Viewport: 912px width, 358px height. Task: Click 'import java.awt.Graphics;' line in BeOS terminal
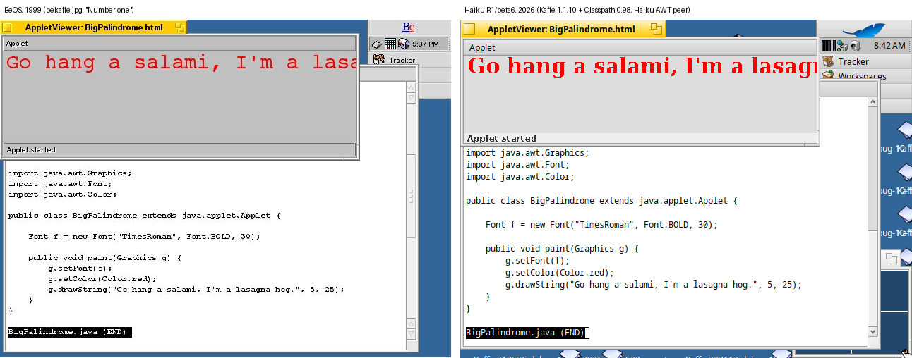(70, 173)
